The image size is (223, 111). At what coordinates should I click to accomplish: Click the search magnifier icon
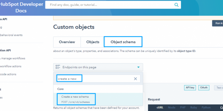(176, 5)
